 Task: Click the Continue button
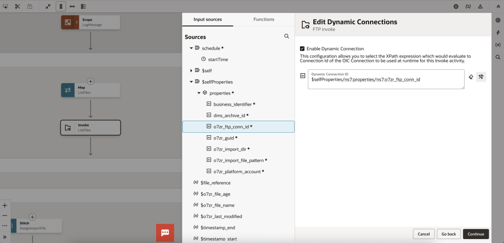[x=475, y=234]
